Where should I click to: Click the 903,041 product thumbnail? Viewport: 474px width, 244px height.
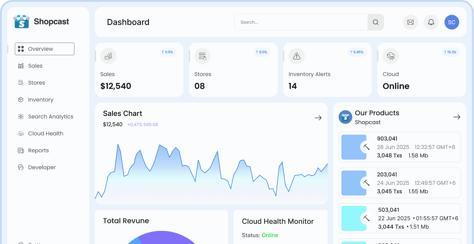point(354,147)
